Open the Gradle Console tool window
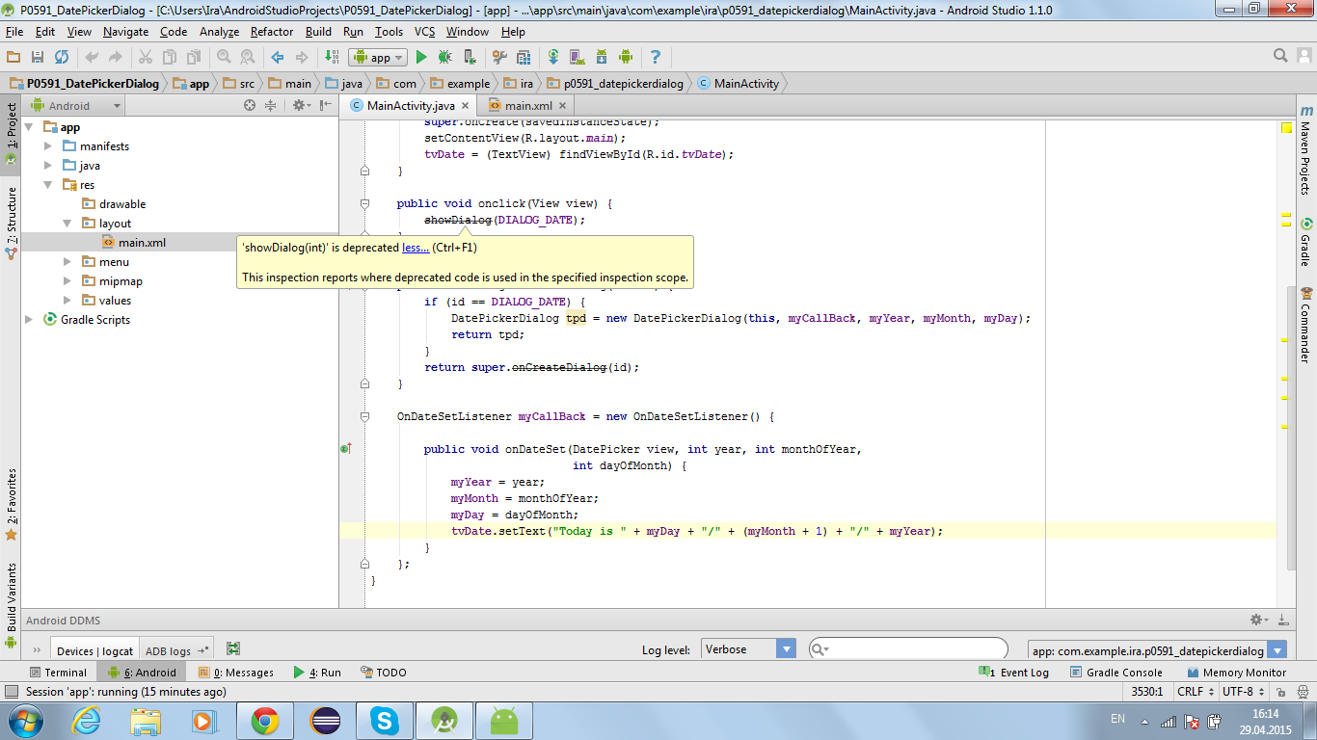This screenshot has height=740, width=1317. 1115,673
